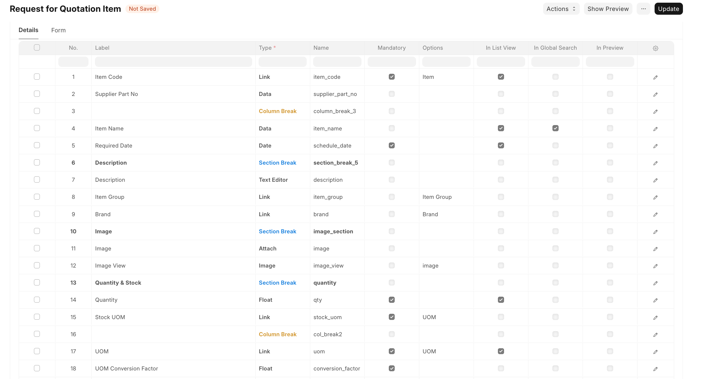Select the Brand row checkbox
Image resolution: width=707 pixels, height=379 pixels.
click(37, 214)
